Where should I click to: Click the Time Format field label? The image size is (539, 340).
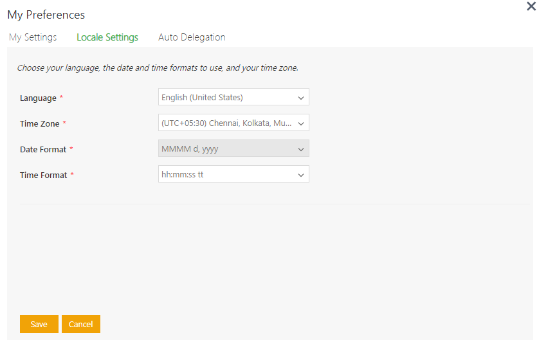pyautogui.click(x=44, y=175)
